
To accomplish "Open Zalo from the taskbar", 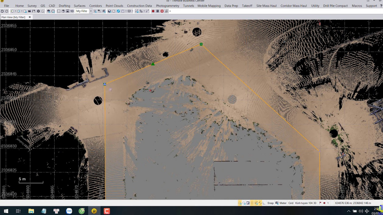I will pyautogui.click(x=69, y=211).
